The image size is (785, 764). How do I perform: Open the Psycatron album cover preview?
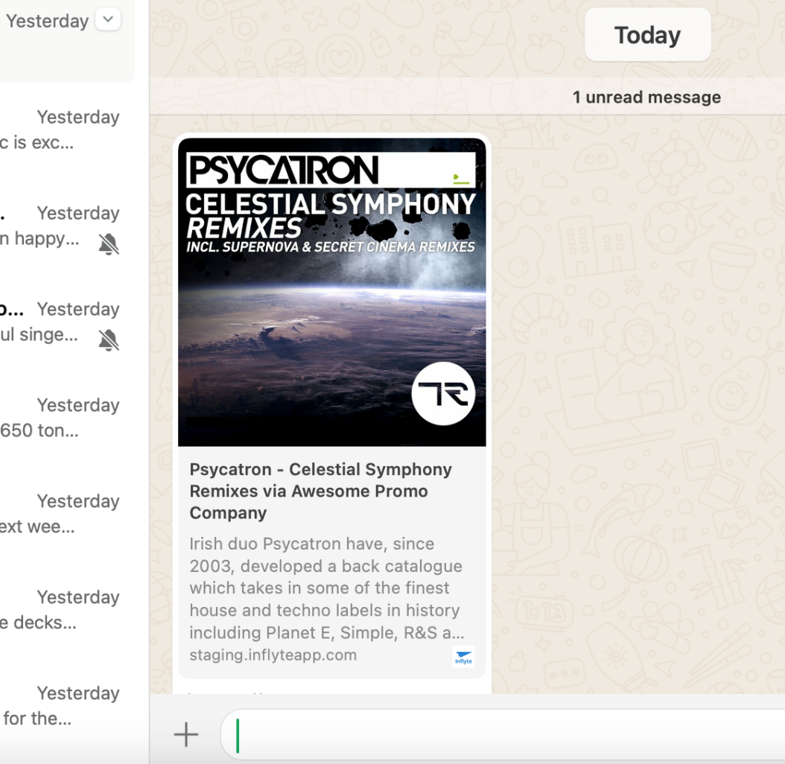click(x=332, y=292)
